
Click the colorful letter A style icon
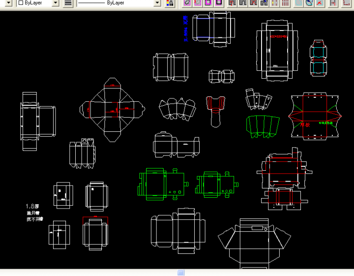tap(170, 3)
